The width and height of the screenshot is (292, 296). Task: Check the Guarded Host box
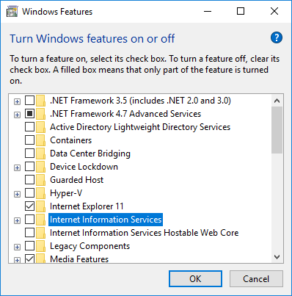(x=29, y=180)
